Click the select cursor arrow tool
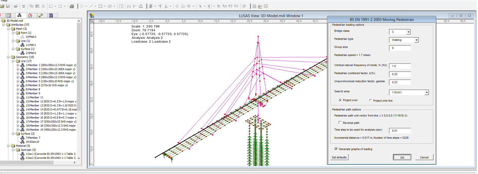478x174 pixels. tap(200, 6)
